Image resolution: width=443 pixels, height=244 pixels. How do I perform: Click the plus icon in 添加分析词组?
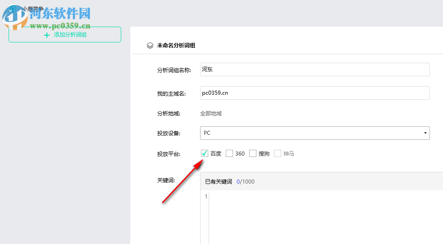coord(47,35)
